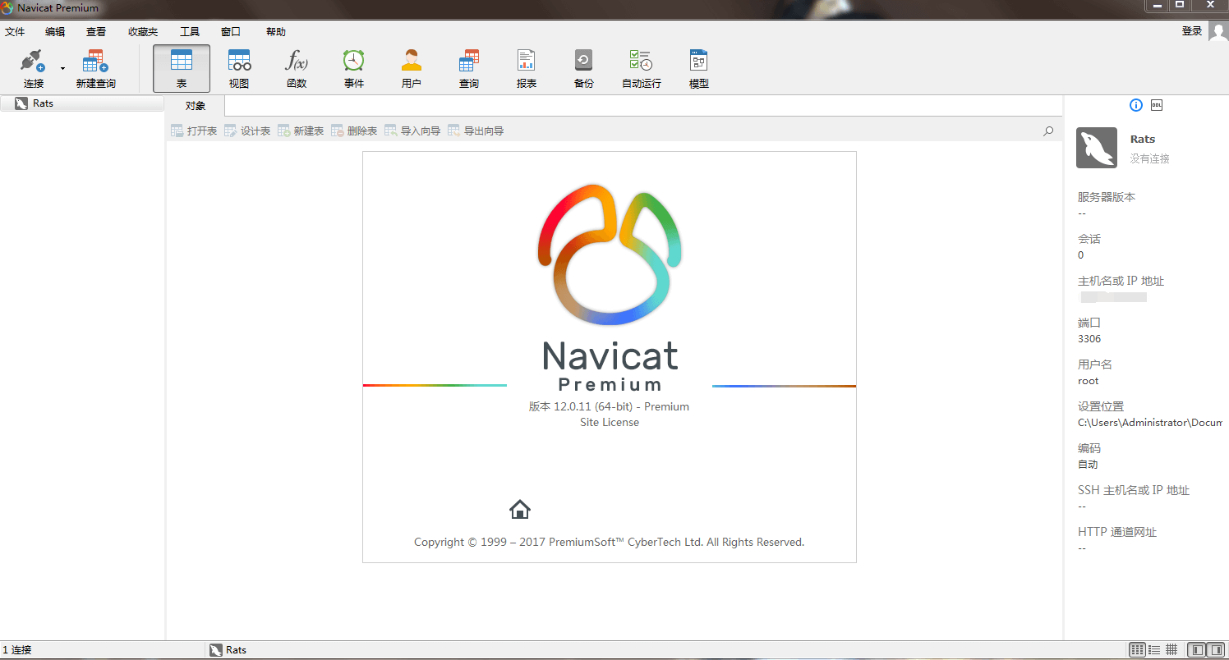The width and height of the screenshot is (1229, 660).
Task: Click the home icon in the about dialog
Action: [x=520, y=509]
